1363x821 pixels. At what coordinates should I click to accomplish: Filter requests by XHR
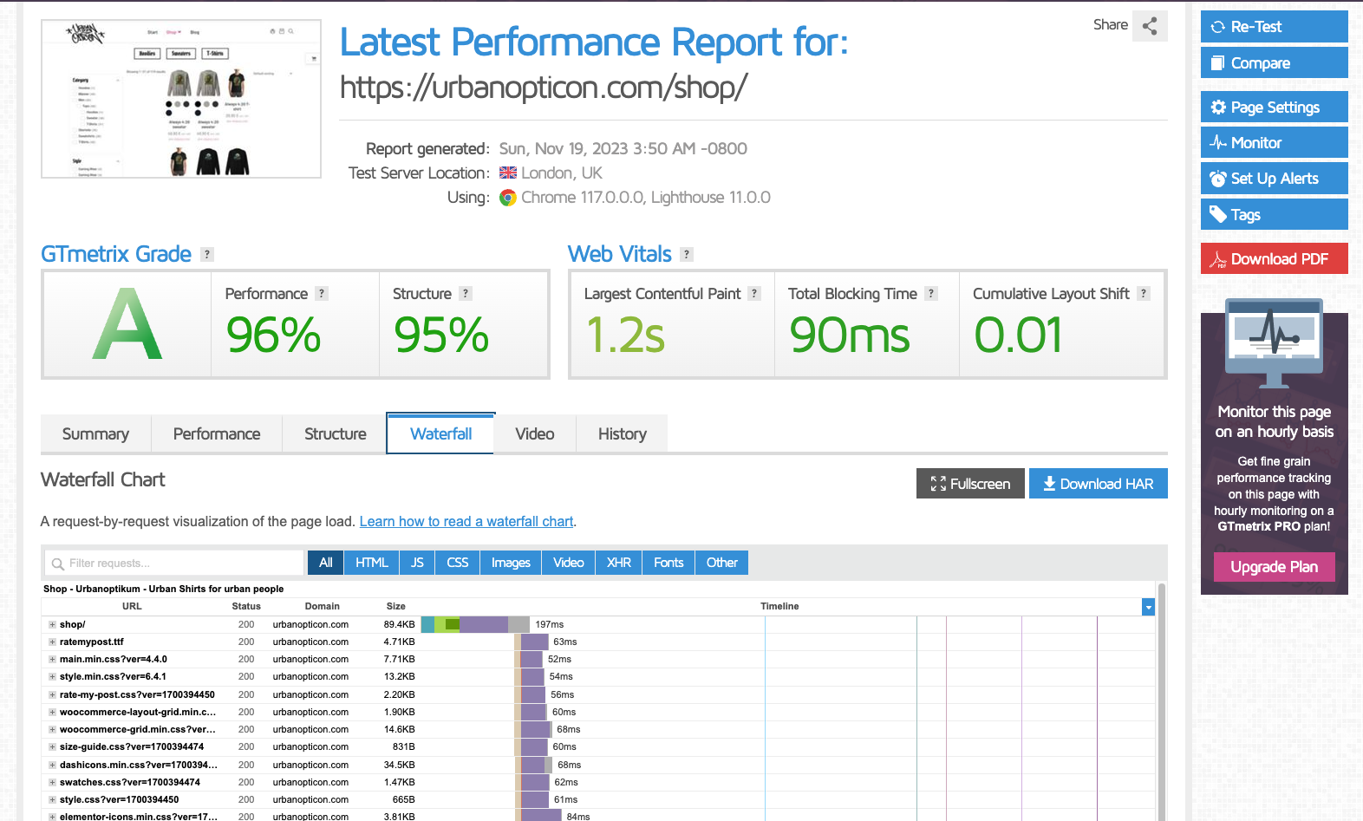coord(619,563)
